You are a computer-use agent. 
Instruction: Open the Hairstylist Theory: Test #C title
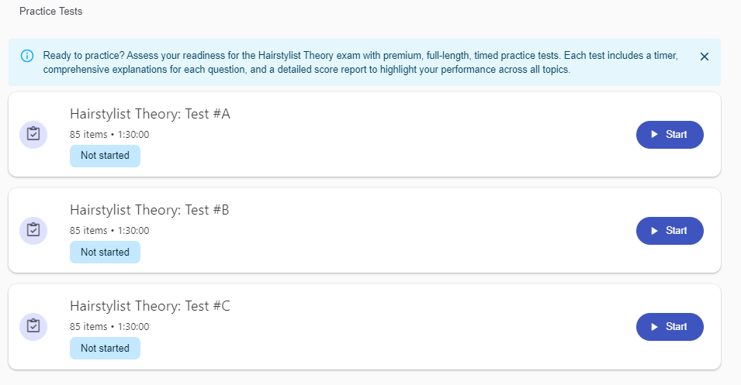150,306
